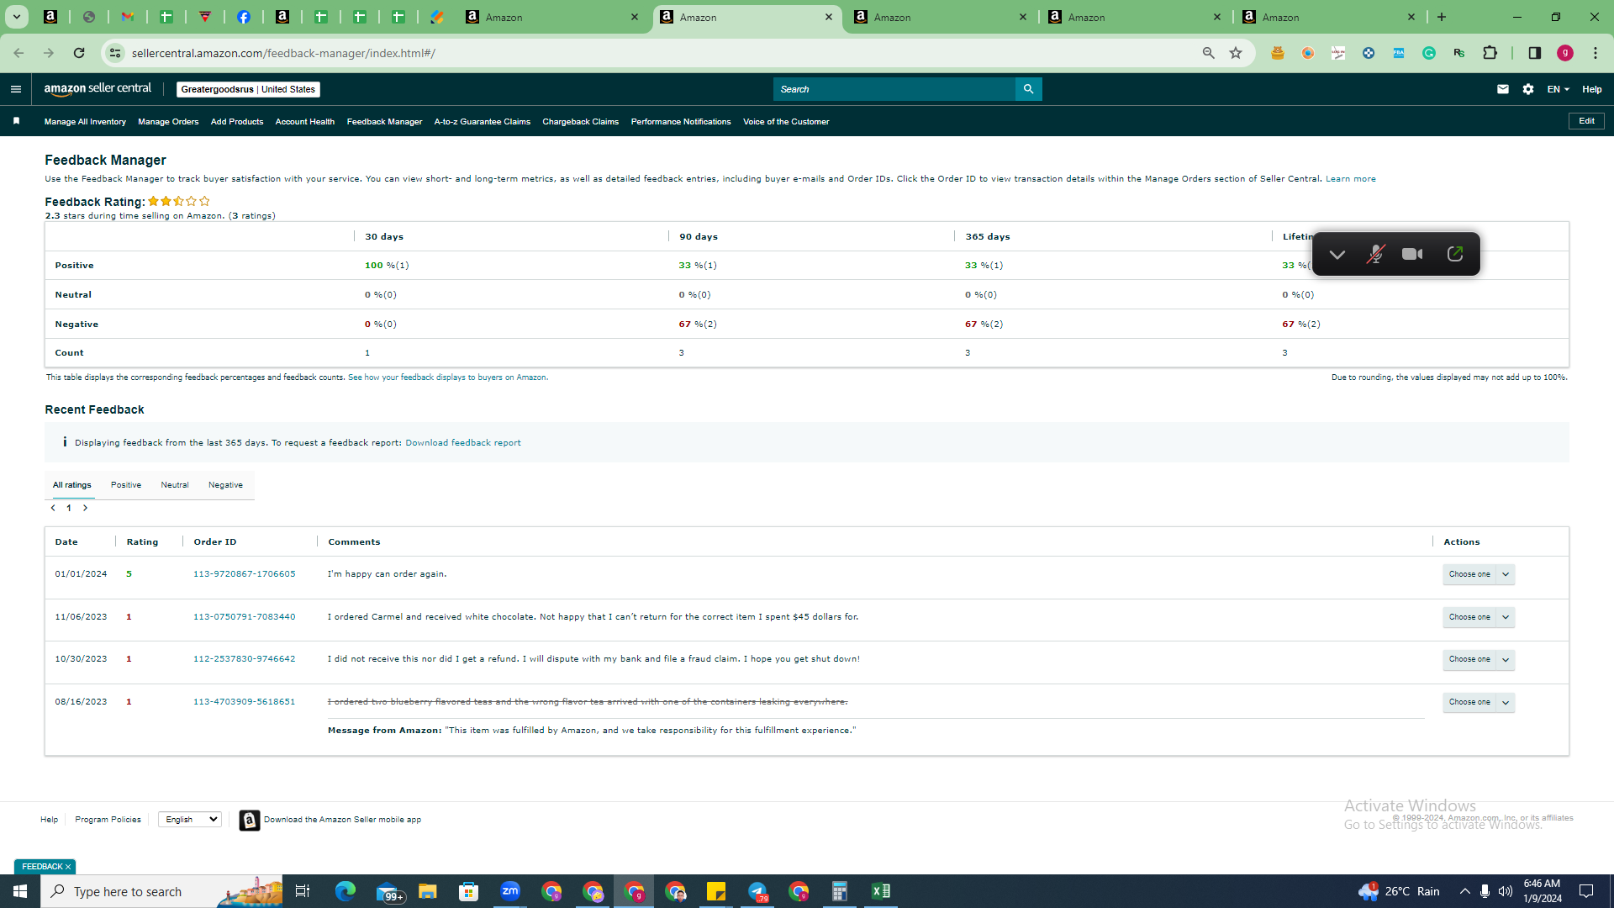
Task: Open the EN language dropdown
Action: pos(1559,89)
